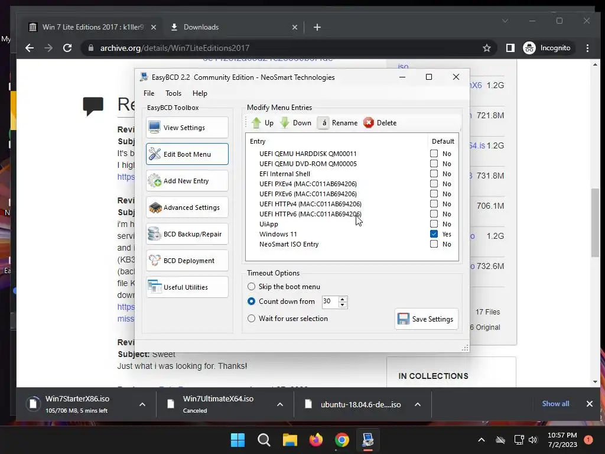This screenshot has width=605, height=454.
Task: Close the Win 7 Lite Editions tab
Action: (x=154, y=27)
